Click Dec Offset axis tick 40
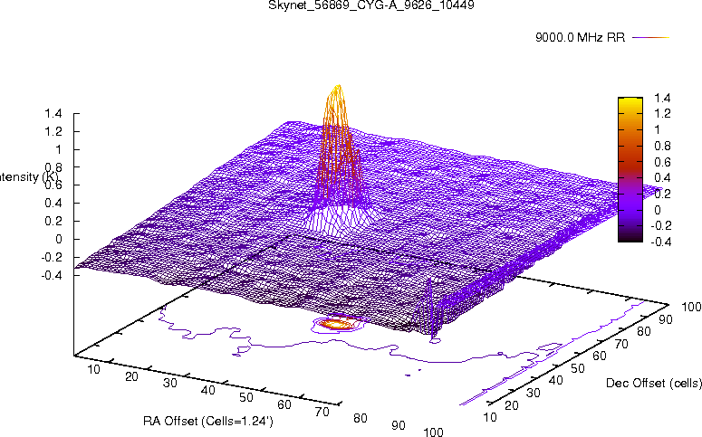This screenshot has width=702, height=437. [555, 381]
